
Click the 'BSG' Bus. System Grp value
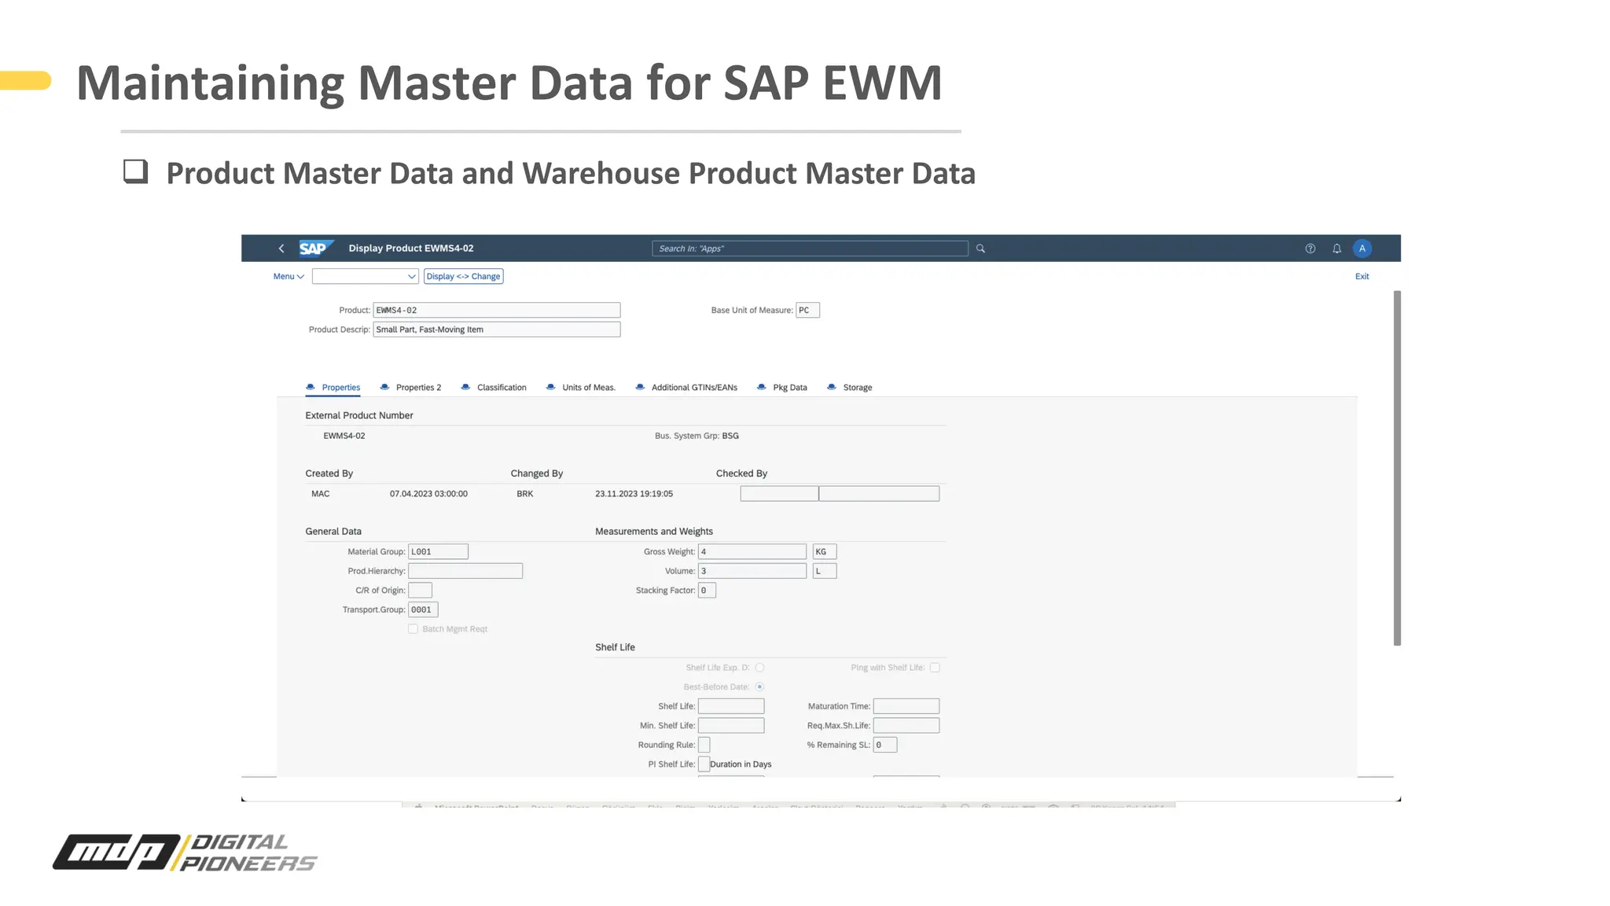[730, 436]
